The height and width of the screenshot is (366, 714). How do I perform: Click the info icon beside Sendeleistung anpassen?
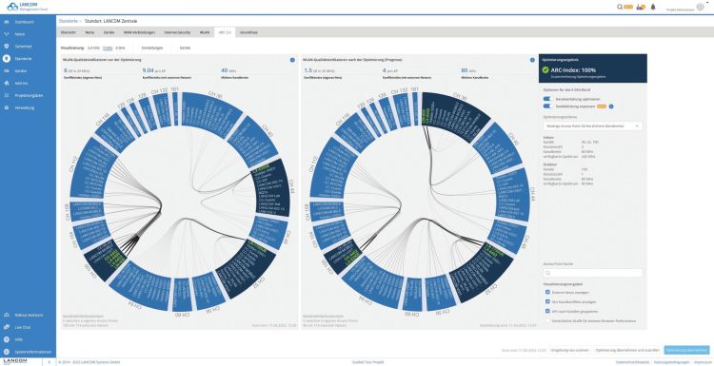(611, 106)
